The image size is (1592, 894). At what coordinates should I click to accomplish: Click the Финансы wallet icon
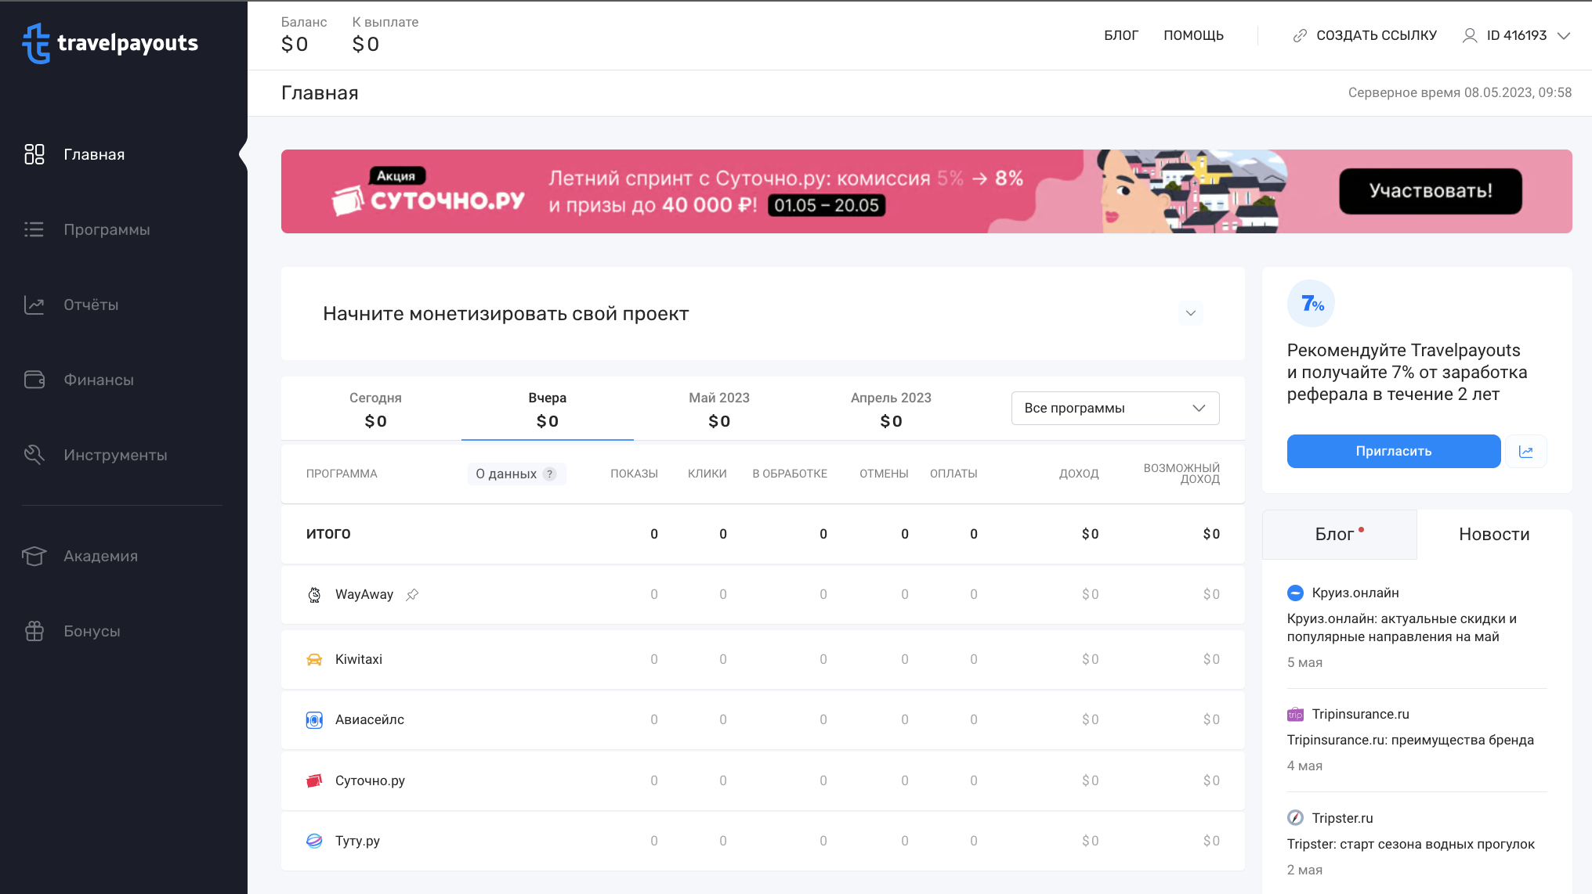pyautogui.click(x=34, y=380)
